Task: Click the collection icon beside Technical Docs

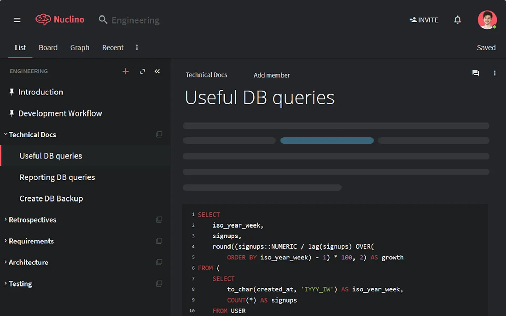Action: [x=159, y=134]
